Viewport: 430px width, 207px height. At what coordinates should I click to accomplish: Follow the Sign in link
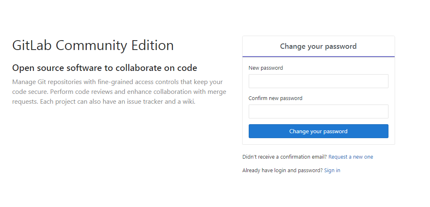[x=332, y=171]
